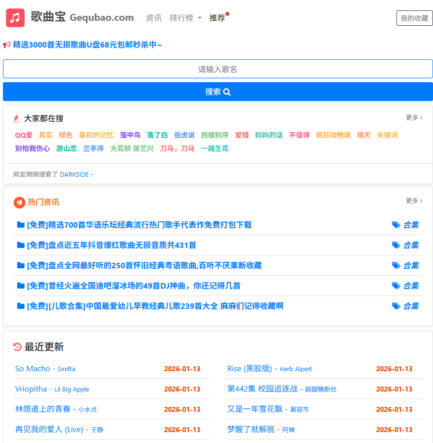The image size is (433, 443).
Task: Click the flame icon next to 大家都在搜
Action: coord(16,118)
